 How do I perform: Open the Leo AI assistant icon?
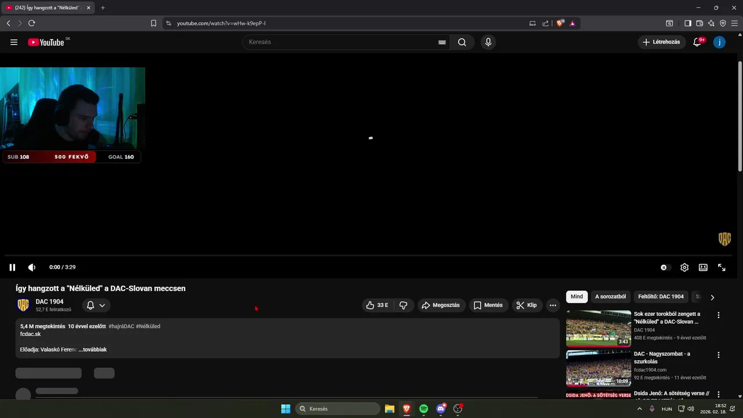point(711,23)
